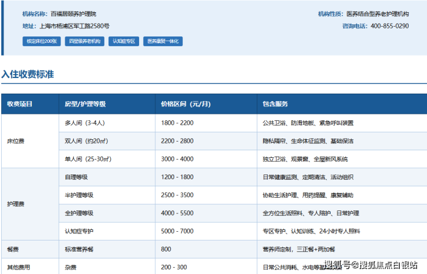The image size is (427, 274).
Task: Click the price 1800 - 2200
Action: coord(177,123)
